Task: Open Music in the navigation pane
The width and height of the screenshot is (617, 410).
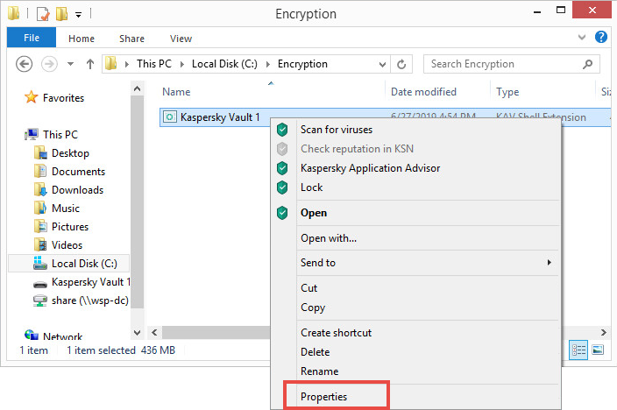Action: 57,209
